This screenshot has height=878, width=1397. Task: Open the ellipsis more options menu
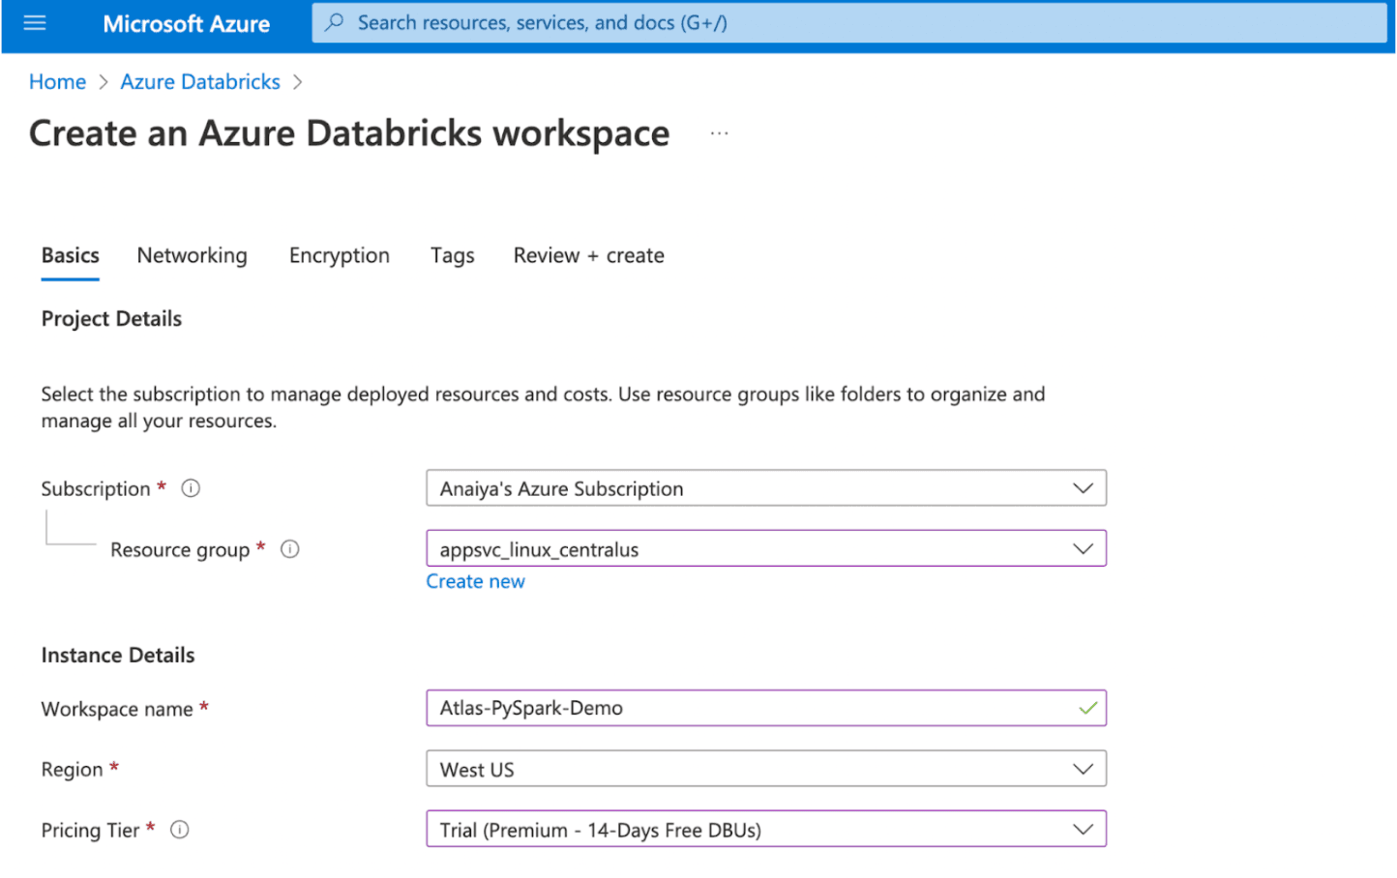click(x=719, y=133)
